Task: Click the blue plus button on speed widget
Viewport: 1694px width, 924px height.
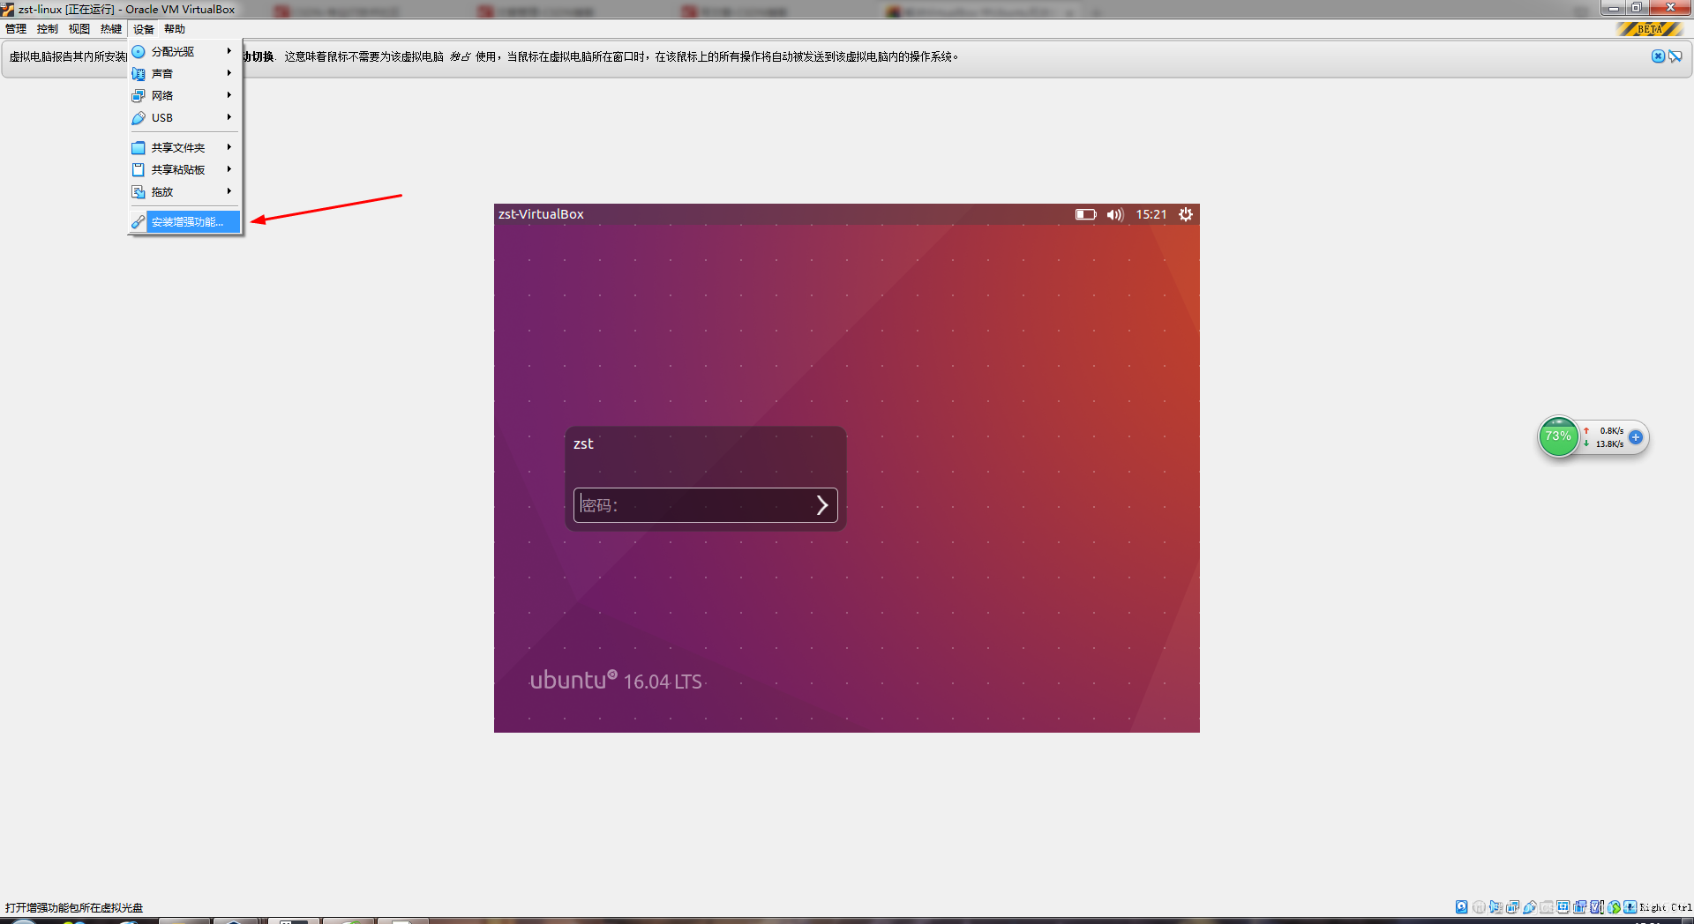Action: [1636, 437]
